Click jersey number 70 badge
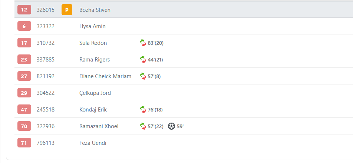This screenshot has height=163, width=353. click(x=24, y=126)
